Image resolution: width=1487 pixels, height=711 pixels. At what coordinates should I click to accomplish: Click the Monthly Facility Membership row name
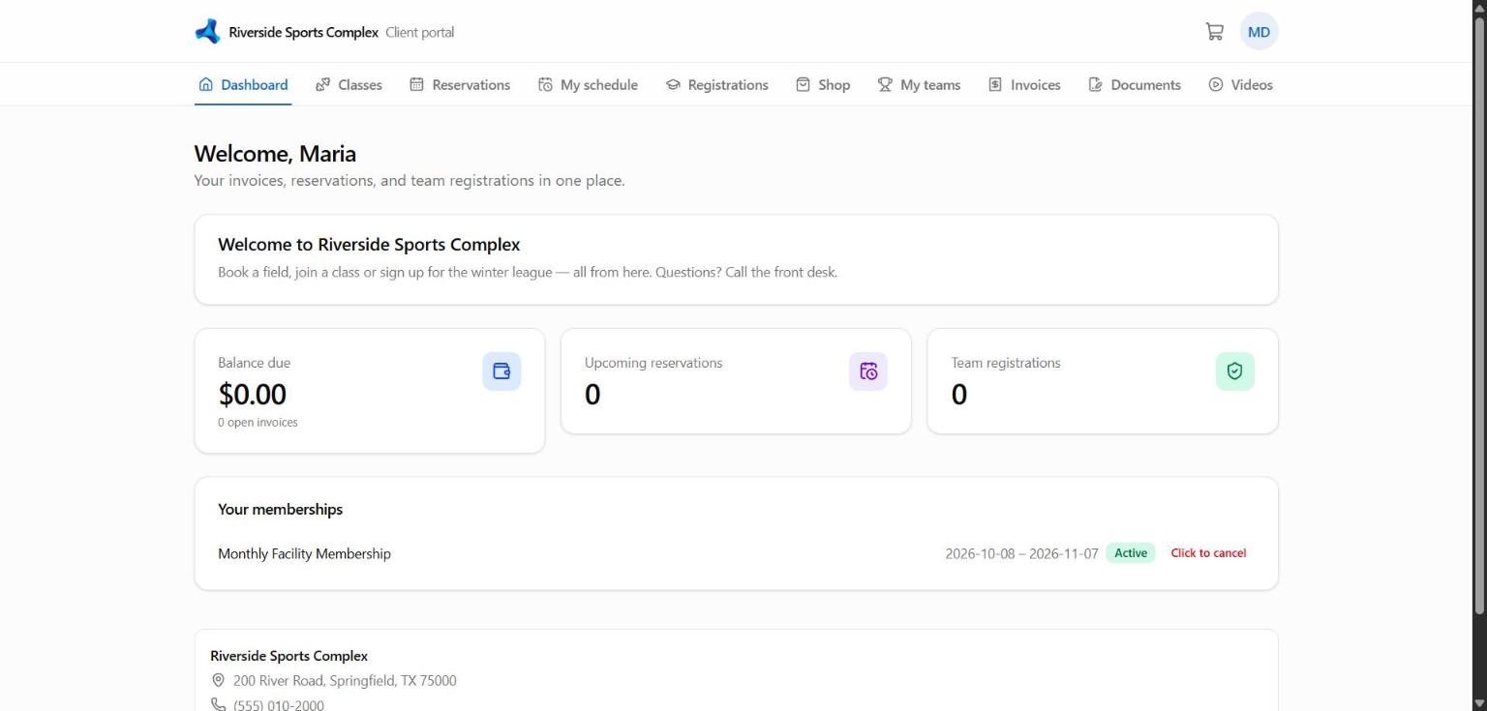tap(304, 554)
